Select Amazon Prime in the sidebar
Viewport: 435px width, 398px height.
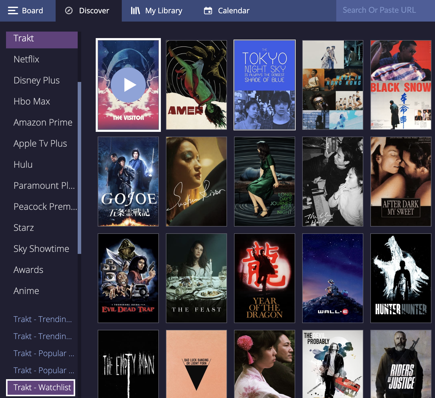[x=42, y=123]
